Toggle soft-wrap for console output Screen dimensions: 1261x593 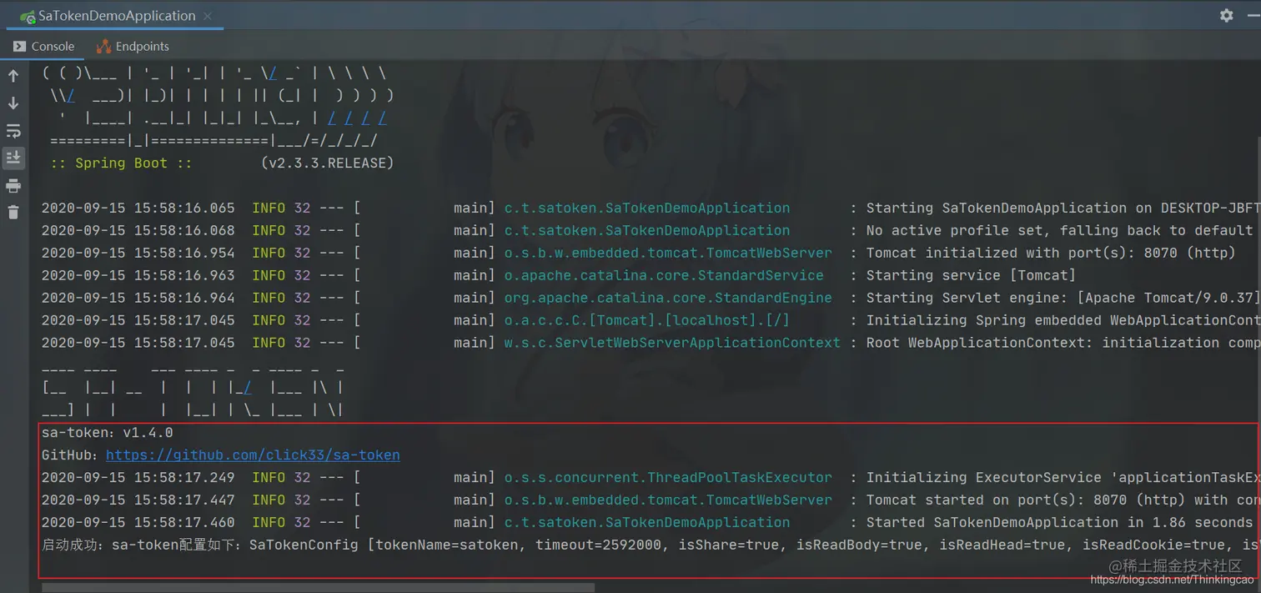coord(13,131)
